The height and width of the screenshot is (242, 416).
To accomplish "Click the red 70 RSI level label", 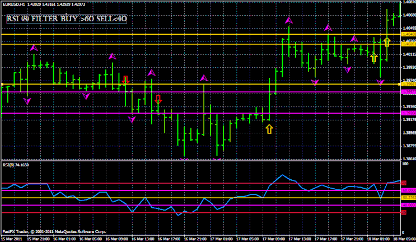I will coord(404,183).
